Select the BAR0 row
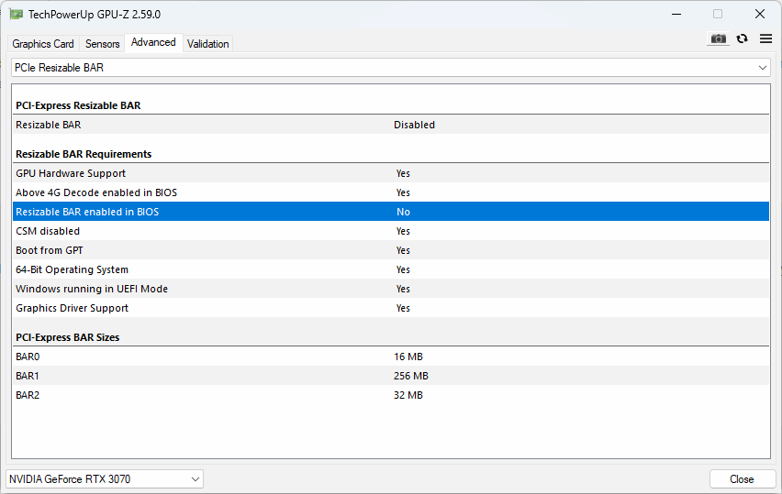Screen dimensions: 782x494 click(391, 357)
